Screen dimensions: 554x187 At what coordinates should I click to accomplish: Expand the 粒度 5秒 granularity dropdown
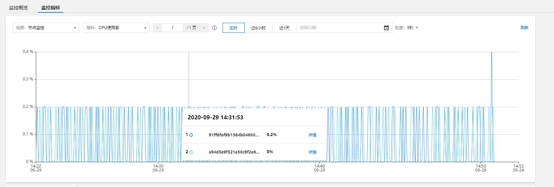407,28
